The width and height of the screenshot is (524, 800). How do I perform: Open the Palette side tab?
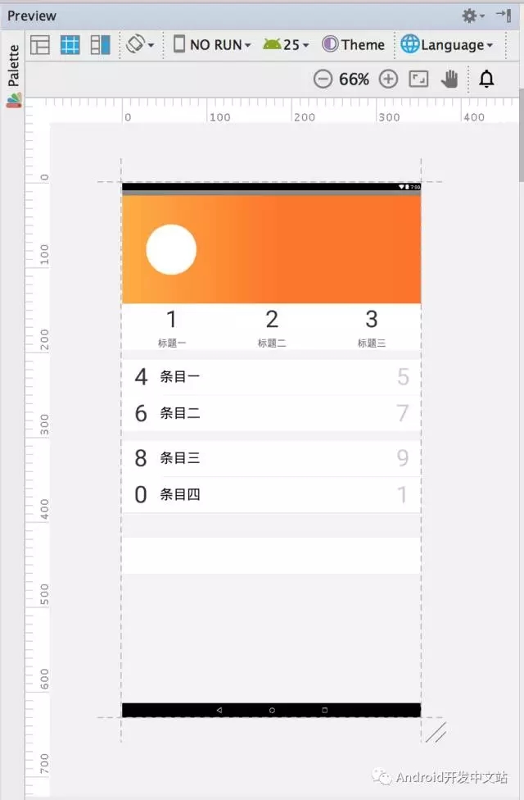[14, 75]
